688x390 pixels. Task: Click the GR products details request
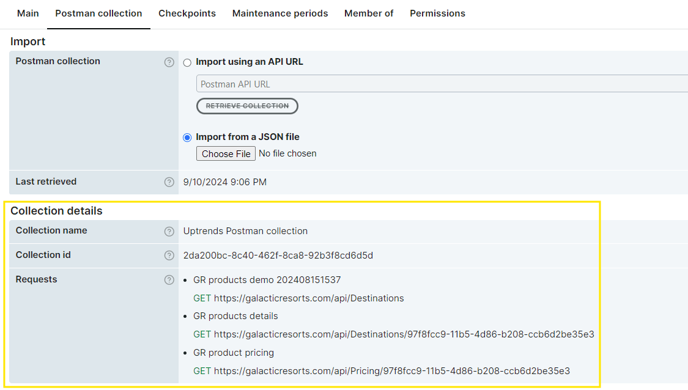235,316
